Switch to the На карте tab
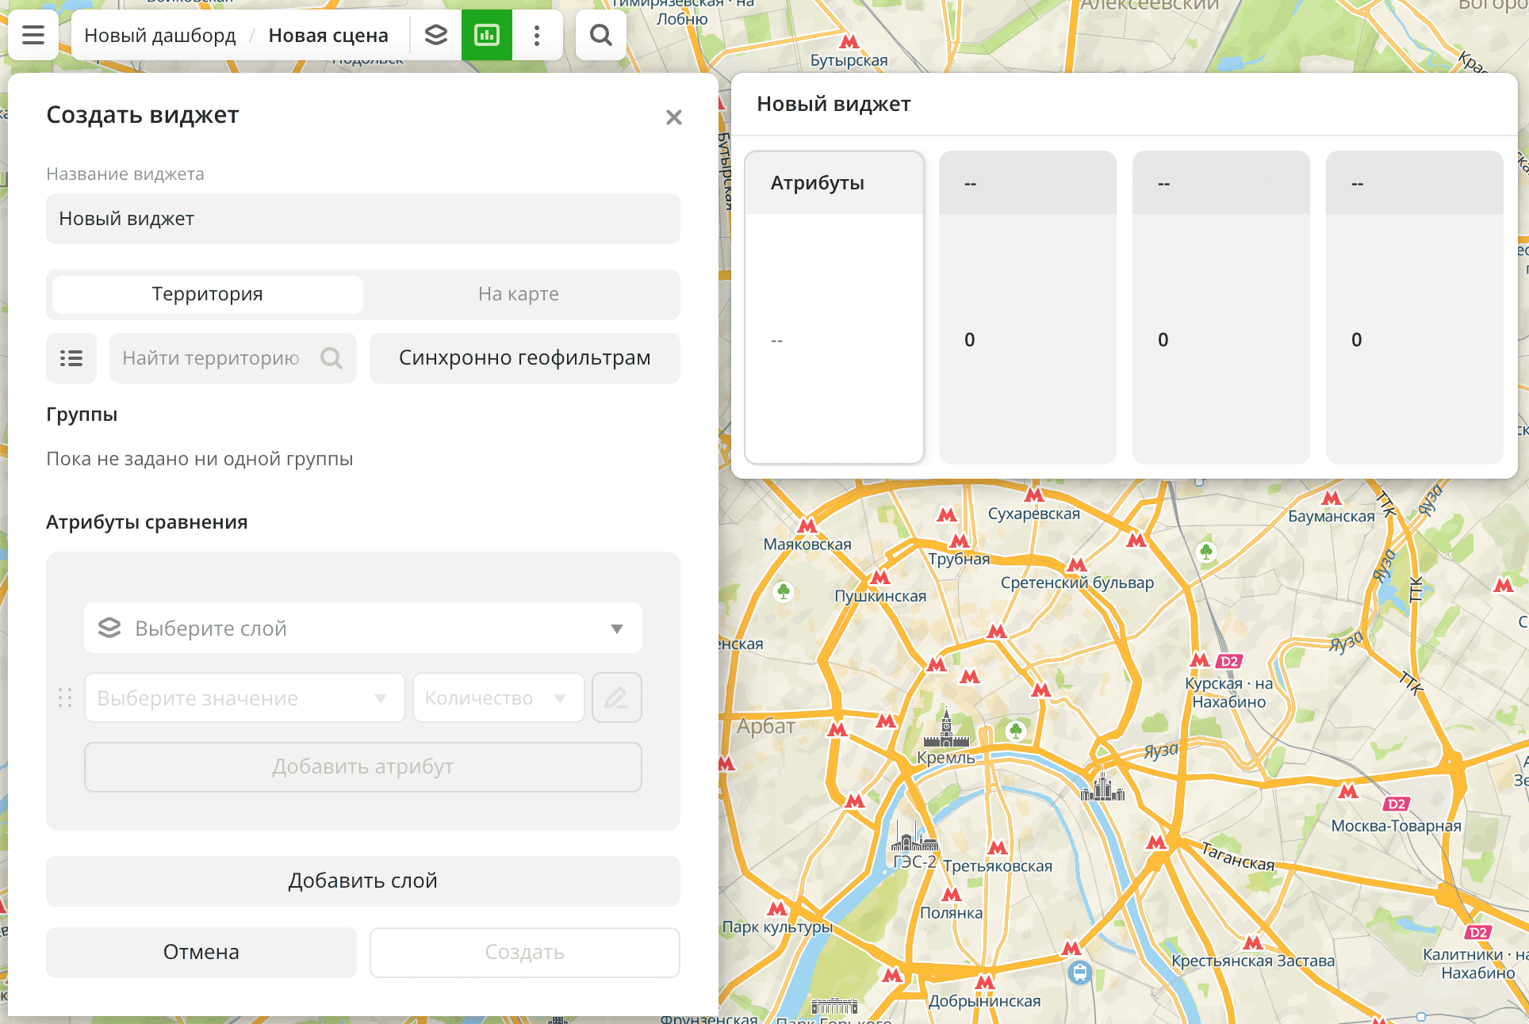The image size is (1529, 1024). 519,294
